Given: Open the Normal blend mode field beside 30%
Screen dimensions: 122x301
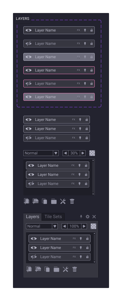Looking at the screenshot, I should 41,153.
